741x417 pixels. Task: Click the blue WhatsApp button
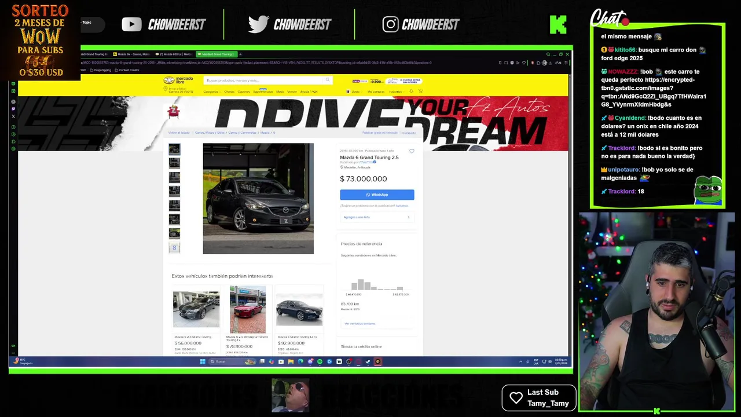[x=377, y=195]
